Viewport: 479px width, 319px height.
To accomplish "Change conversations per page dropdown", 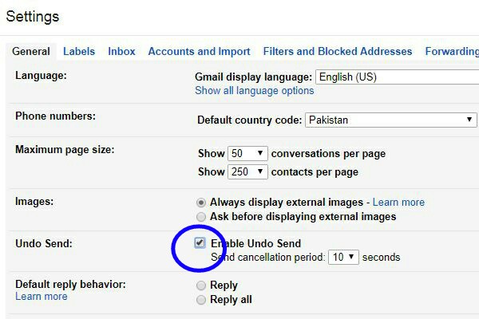I will click(x=247, y=153).
